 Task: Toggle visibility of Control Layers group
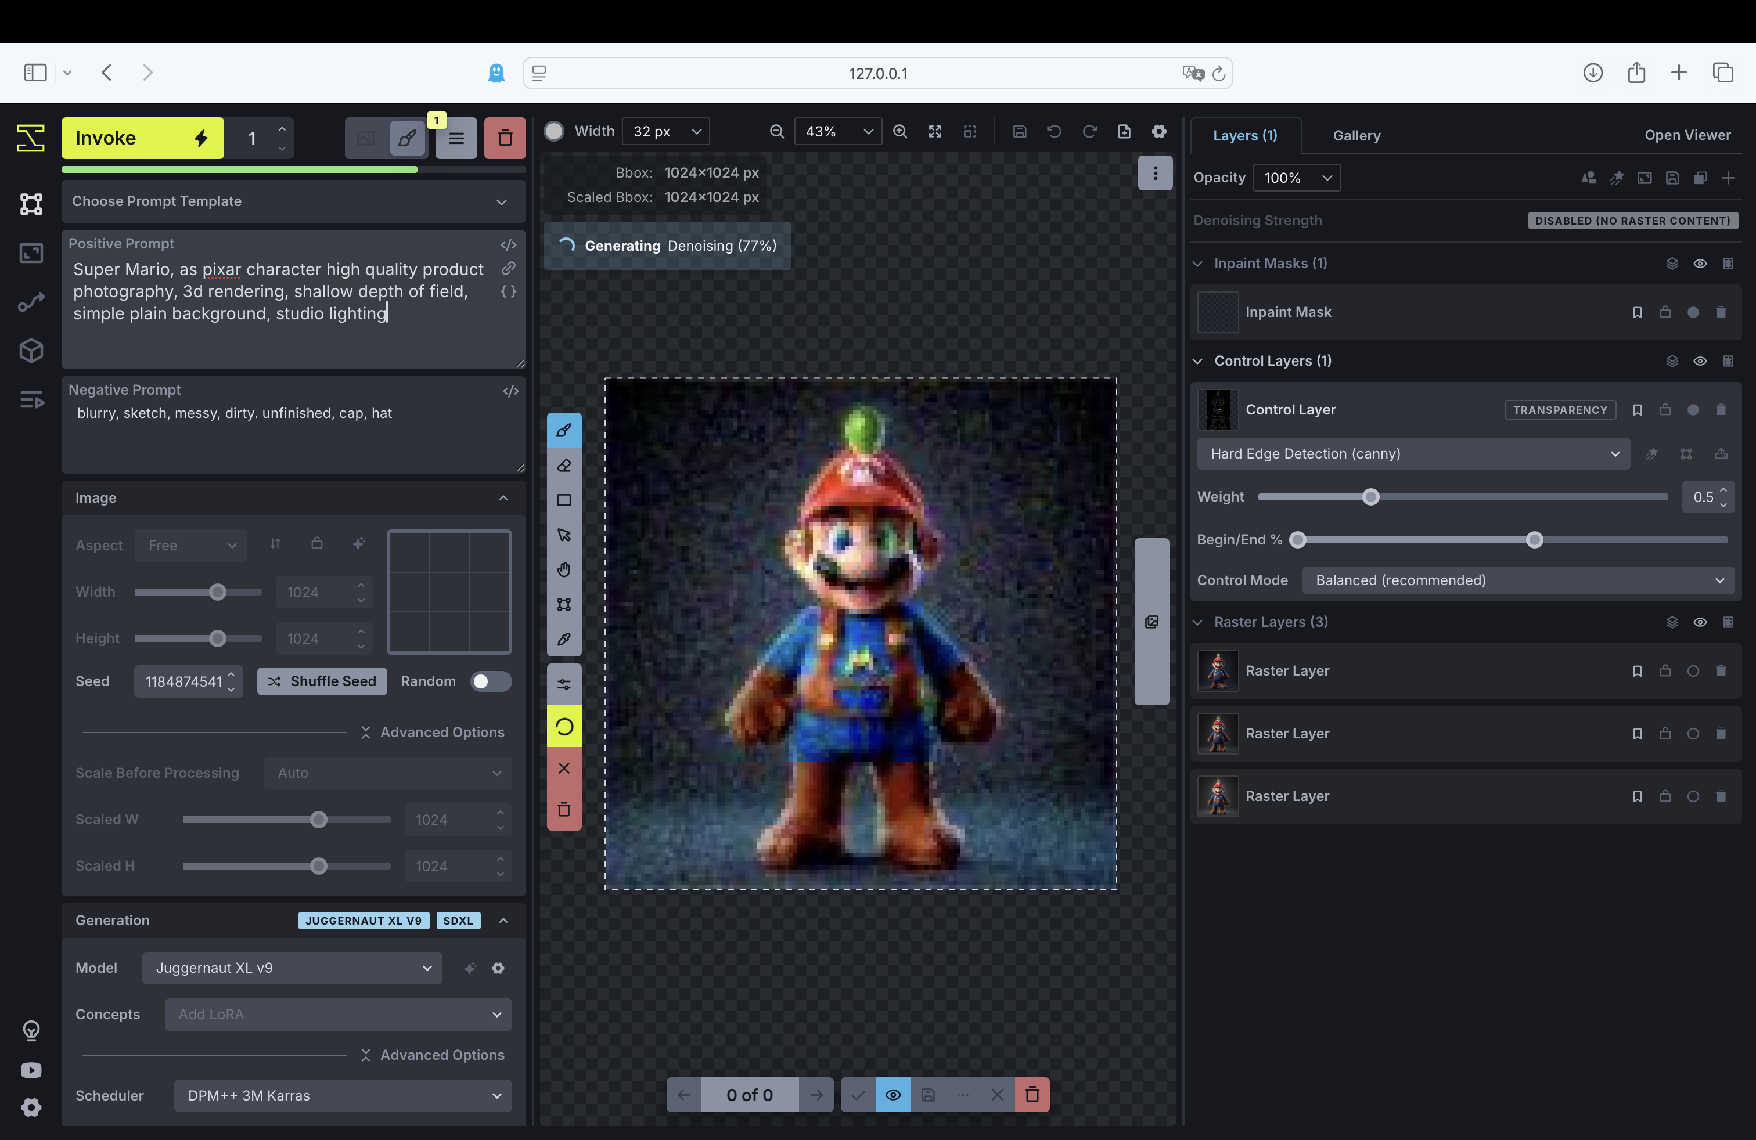click(1699, 360)
